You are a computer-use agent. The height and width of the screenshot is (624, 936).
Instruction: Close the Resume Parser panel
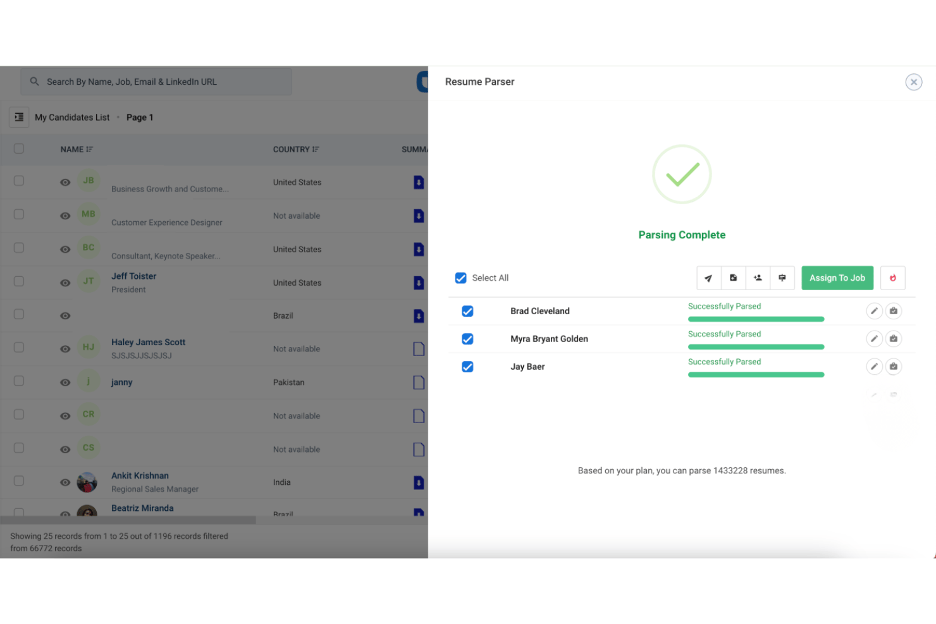914,82
